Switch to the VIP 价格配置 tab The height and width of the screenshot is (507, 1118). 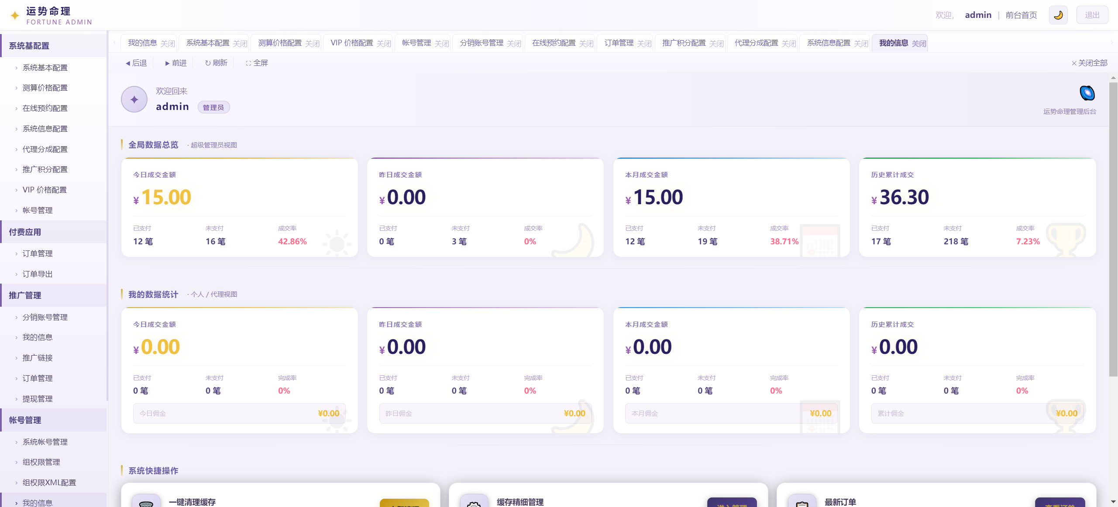352,43
